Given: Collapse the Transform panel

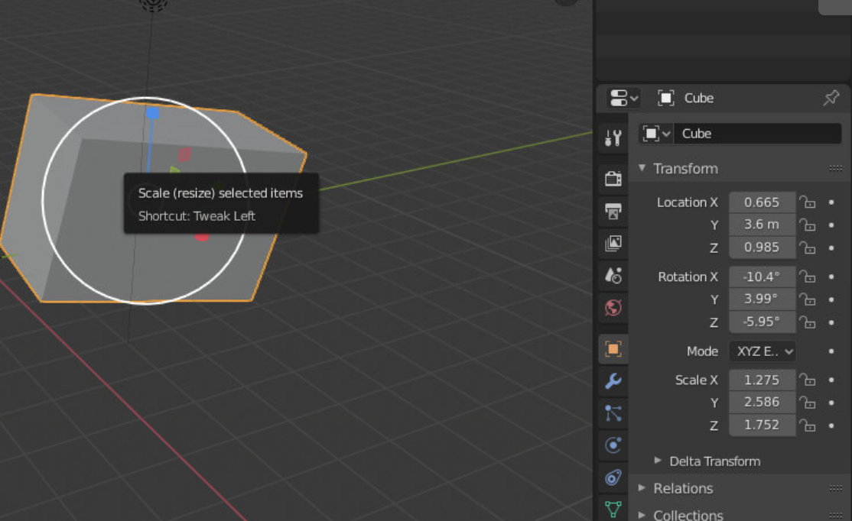Looking at the screenshot, I should point(642,168).
